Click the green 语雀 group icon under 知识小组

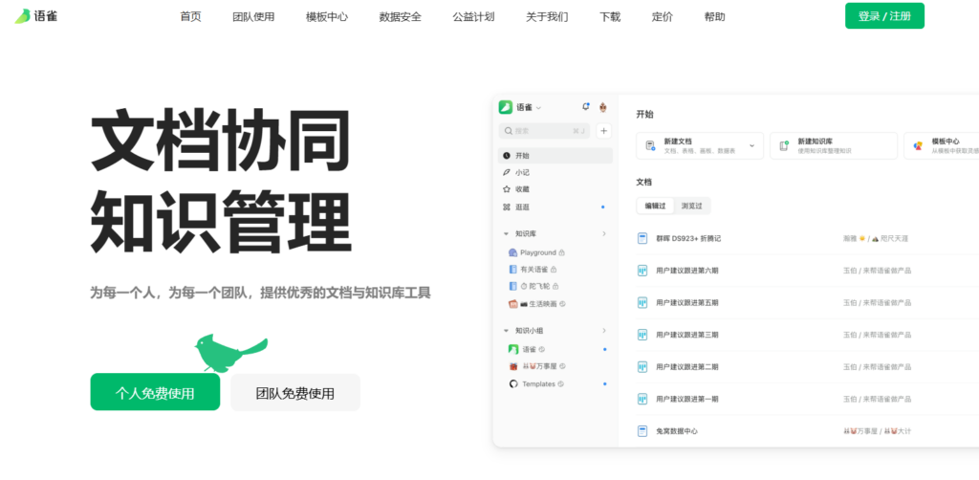[513, 350]
